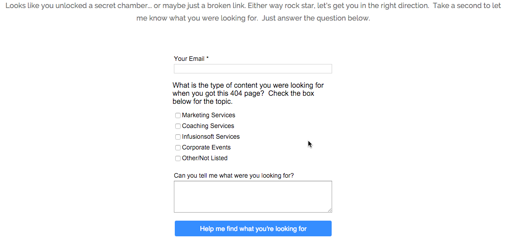Screen dimensions: 506x239
Task: Click the "Coaching Services" label text
Action: [208, 126]
